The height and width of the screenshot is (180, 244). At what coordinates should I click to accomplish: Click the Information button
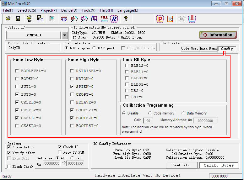pos(218,35)
